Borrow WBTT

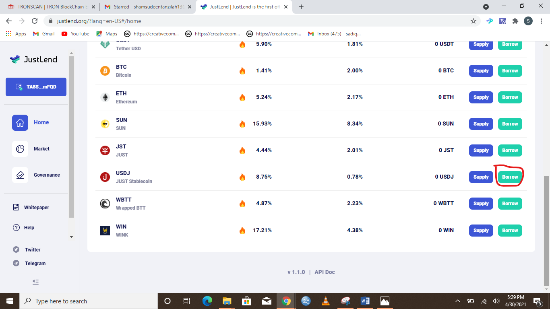tap(510, 204)
